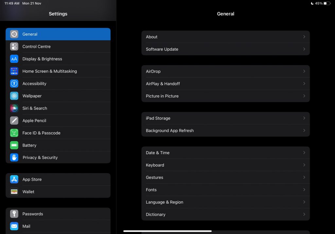This screenshot has width=335, height=234.
Task: Click the Display & Brightness icon
Action: (x=14, y=59)
